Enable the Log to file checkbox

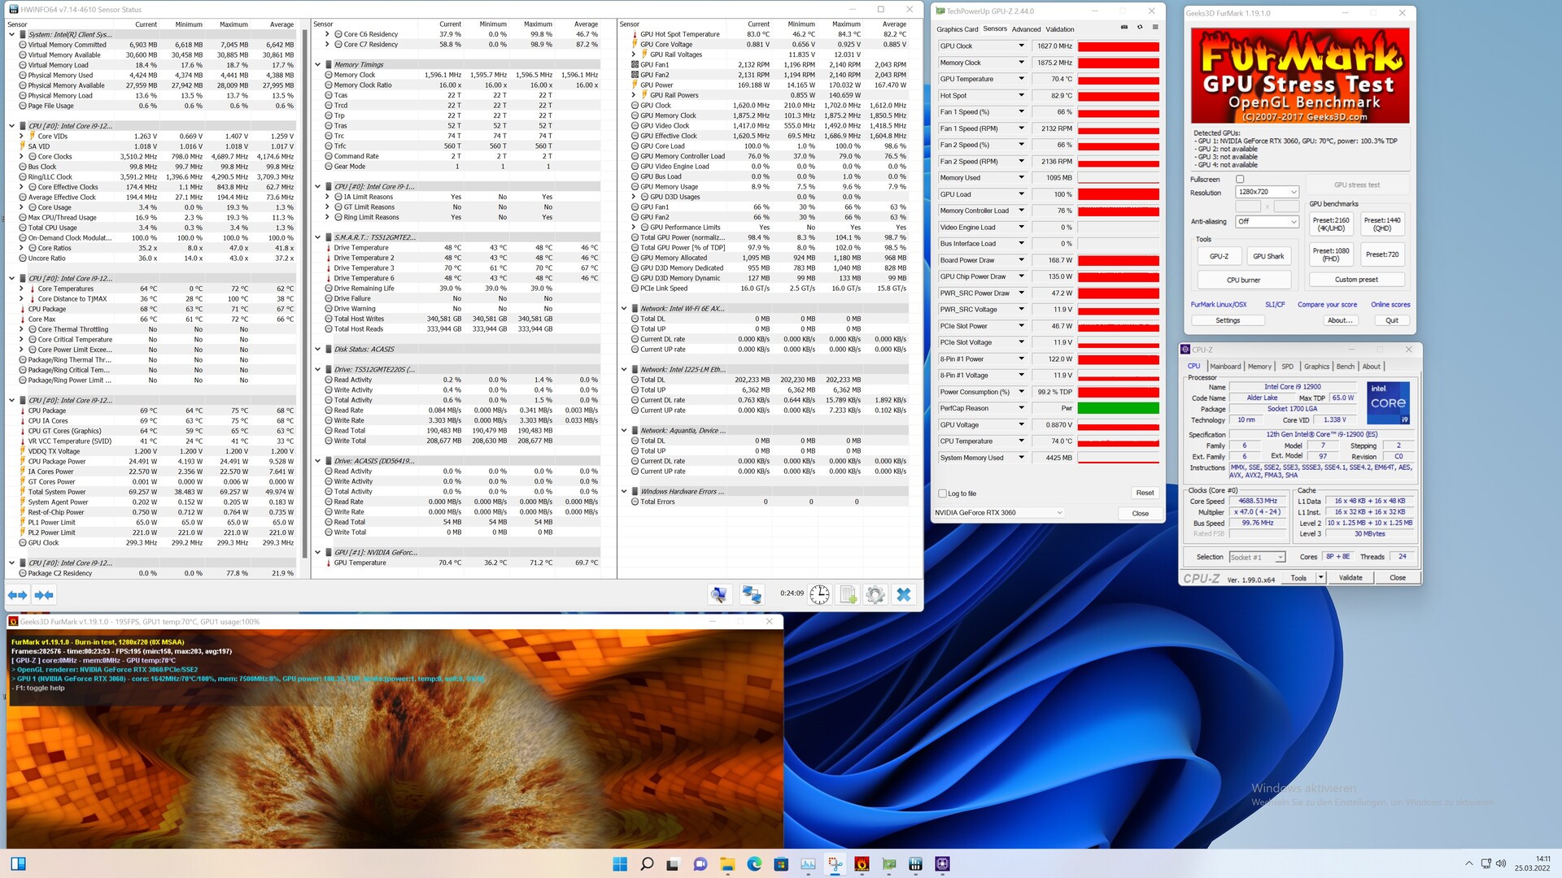click(x=943, y=493)
